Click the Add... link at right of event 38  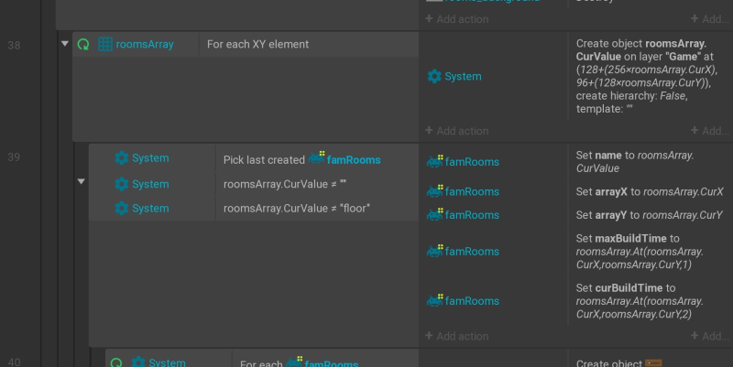(711, 131)
